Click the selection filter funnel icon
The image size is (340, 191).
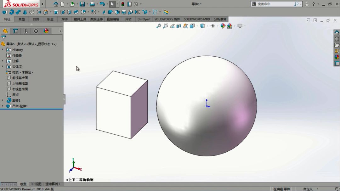click(4, 38)
